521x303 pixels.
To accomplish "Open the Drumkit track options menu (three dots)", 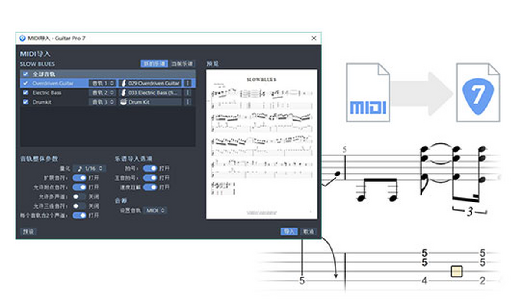I will tap(188, 102).
